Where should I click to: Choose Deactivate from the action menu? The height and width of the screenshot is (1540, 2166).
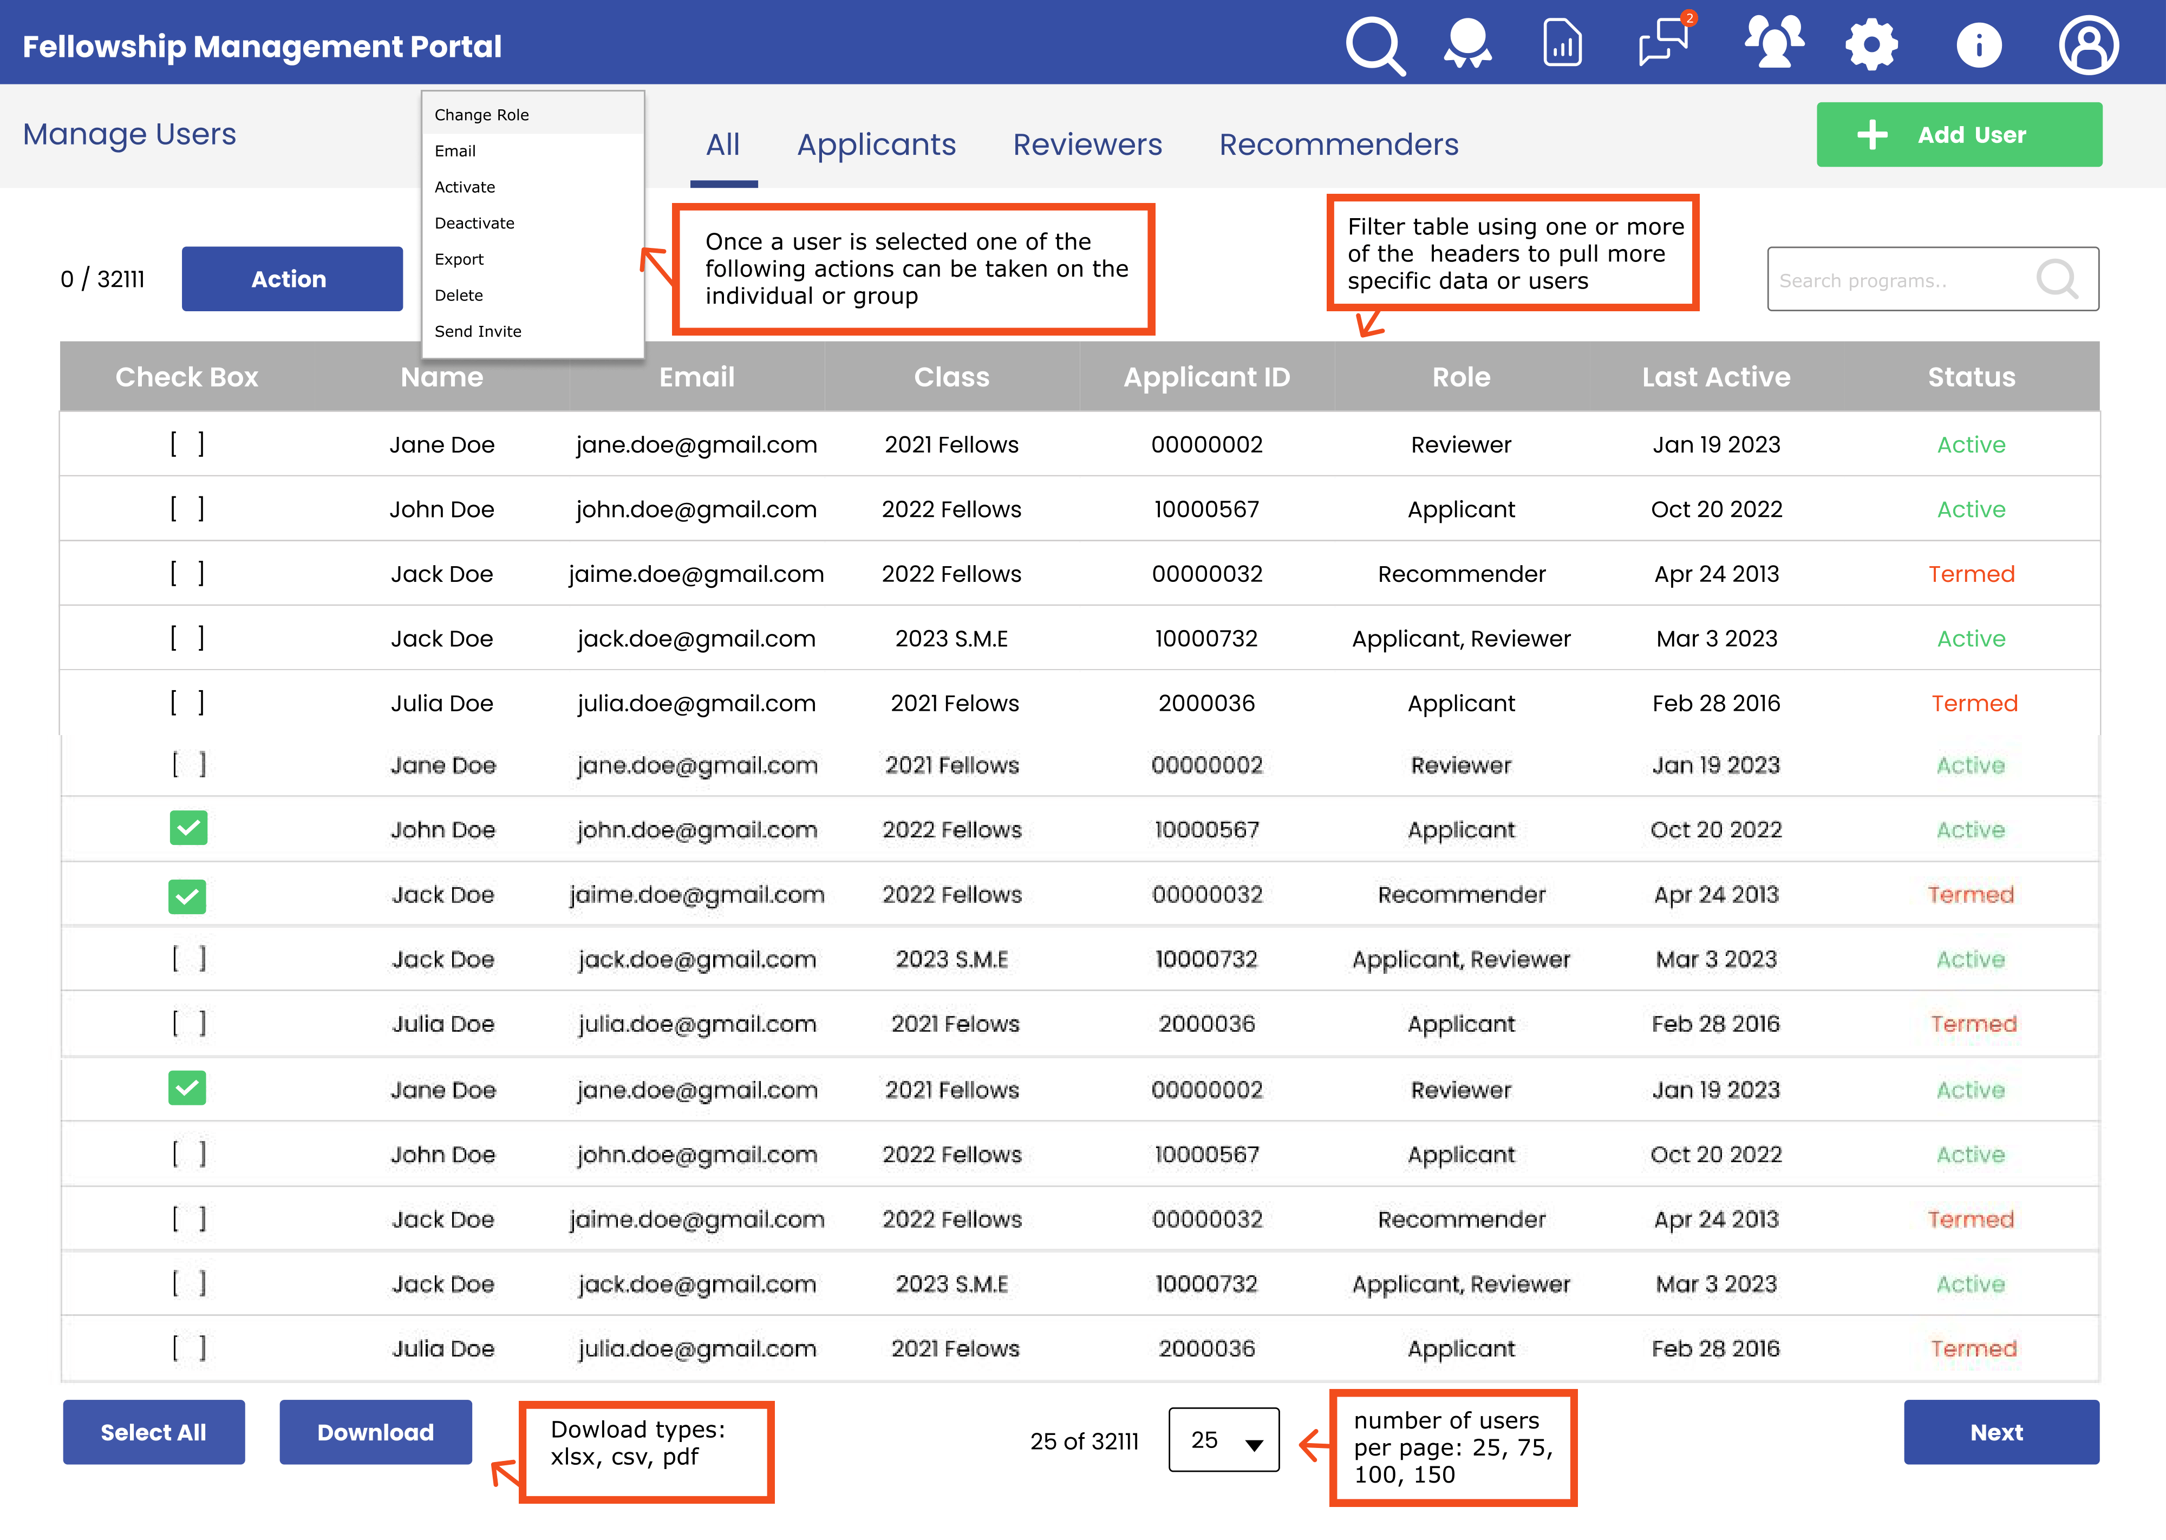click(x=474, y=223)
